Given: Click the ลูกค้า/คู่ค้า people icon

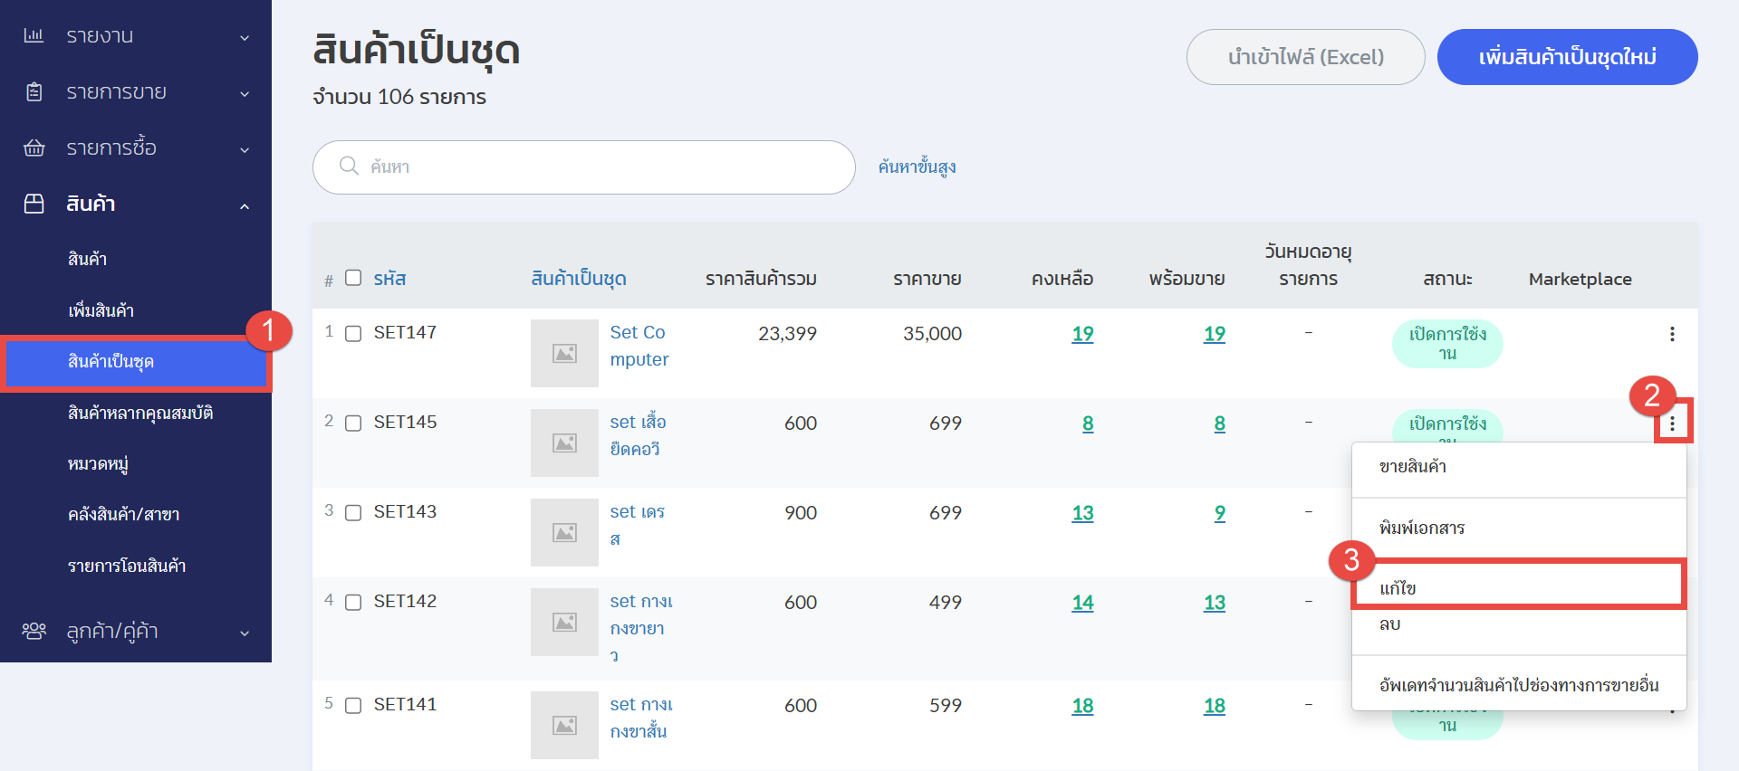Looking at the screenshot, I should click(34, 631).
